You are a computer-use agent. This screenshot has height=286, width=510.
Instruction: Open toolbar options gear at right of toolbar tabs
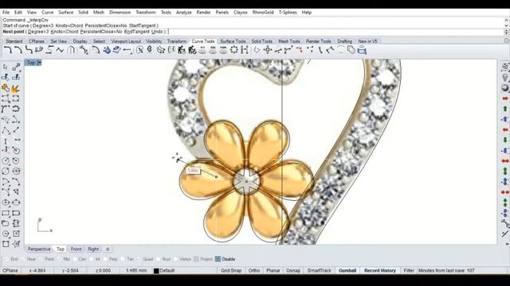[507, 41]
